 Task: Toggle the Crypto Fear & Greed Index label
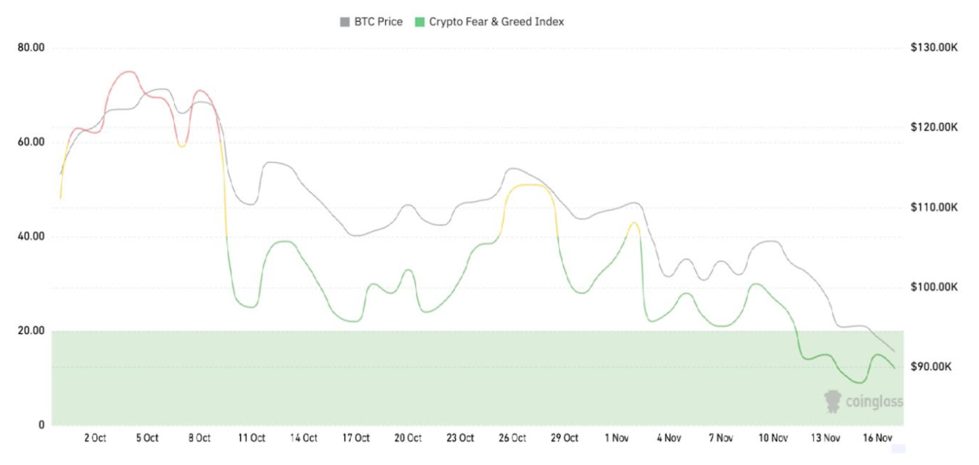pos(496,22)
